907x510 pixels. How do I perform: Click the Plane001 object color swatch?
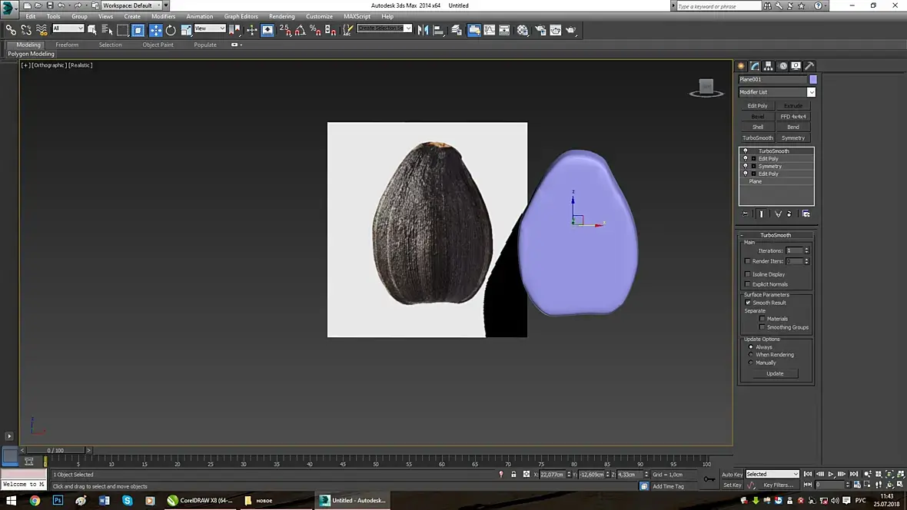tap(813, 79)
